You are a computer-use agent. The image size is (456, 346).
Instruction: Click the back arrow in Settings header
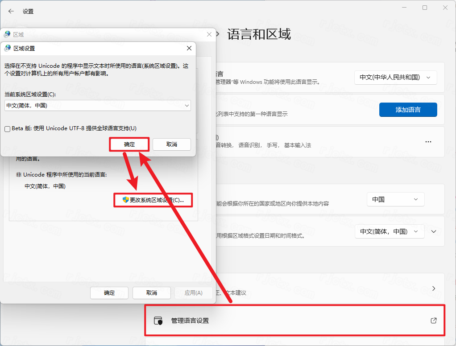(11, 11)
